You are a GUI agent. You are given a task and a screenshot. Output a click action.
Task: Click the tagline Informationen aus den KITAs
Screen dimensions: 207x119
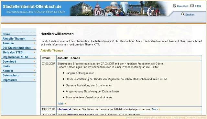pos(36,12)
